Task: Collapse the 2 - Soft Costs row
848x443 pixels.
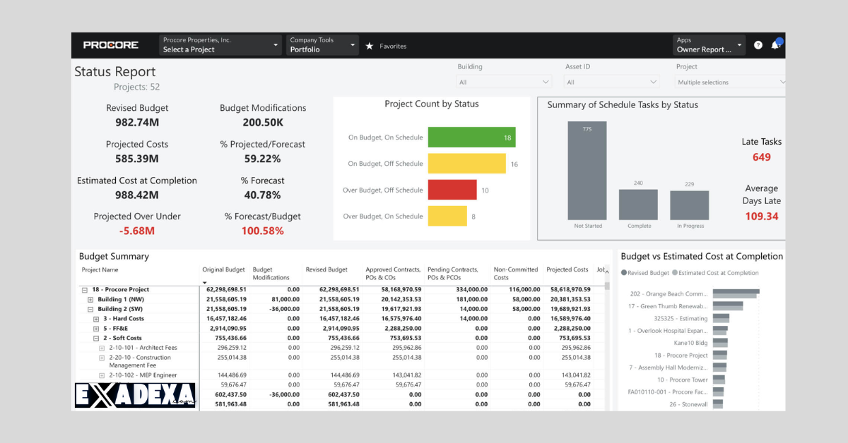Action: pos(96,338)
